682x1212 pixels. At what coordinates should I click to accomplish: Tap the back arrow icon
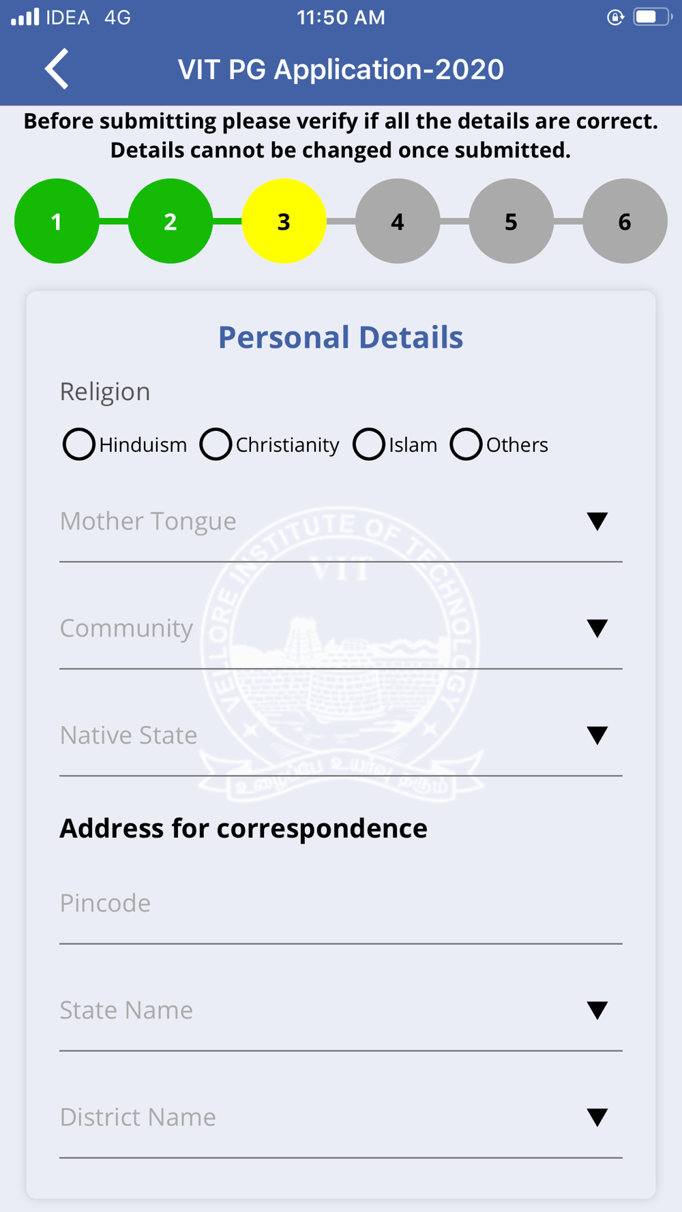click(57, 69)
